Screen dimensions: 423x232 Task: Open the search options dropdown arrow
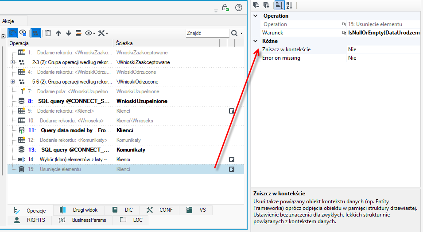(x=241, y=34)
